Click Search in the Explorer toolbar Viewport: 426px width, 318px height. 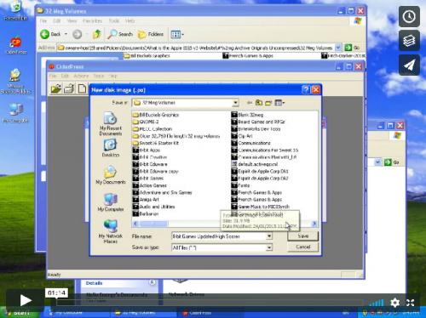[x=120, y=34]
